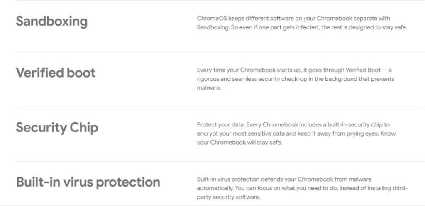Click the line starting 'Sandboxing. So even if'
Screen dimensions: 425x206
point(302,27)
